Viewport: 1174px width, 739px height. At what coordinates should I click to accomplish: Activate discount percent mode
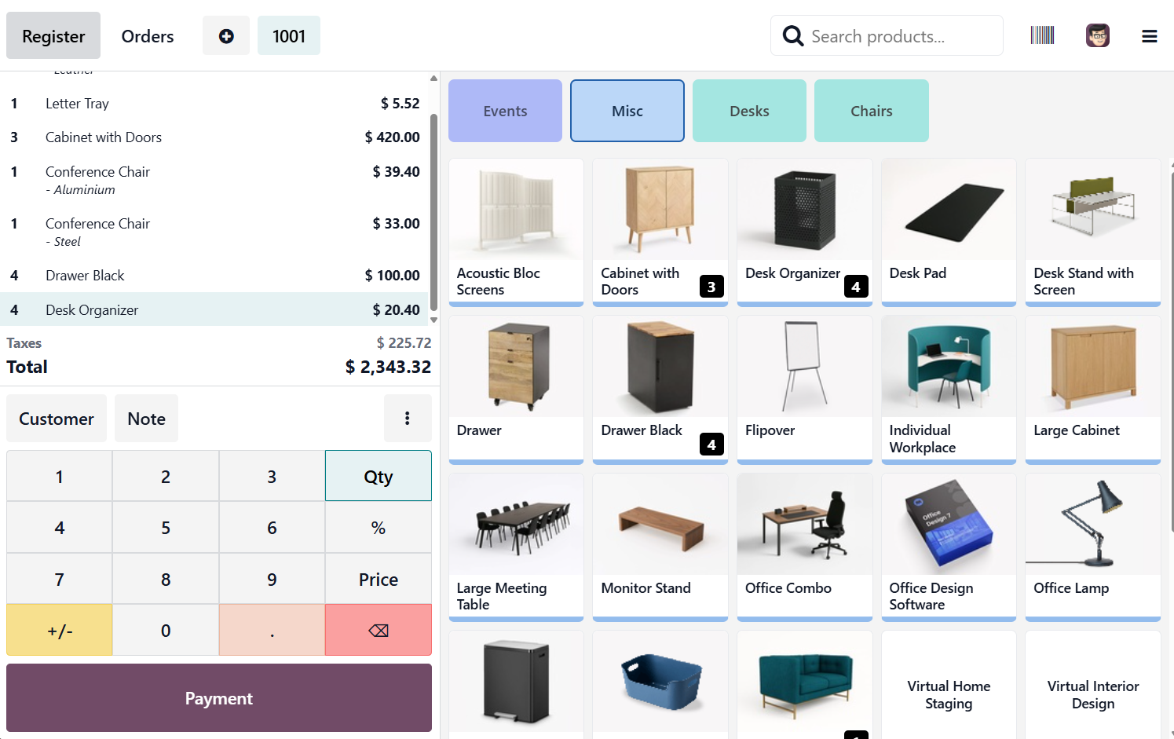pyautogui.click(x=378, y=528)
